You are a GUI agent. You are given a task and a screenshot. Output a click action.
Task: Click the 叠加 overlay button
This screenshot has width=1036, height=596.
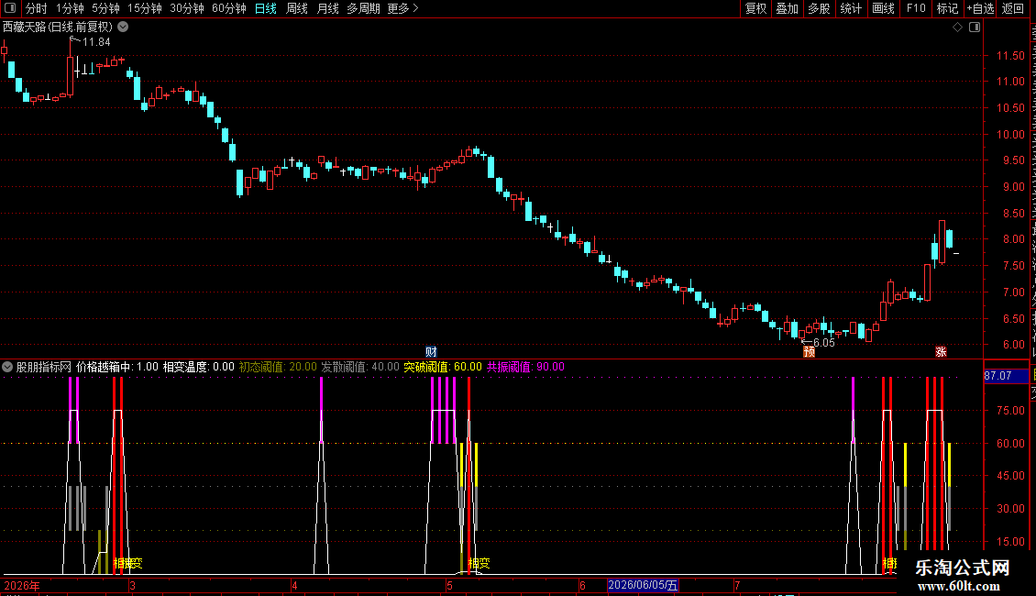click(x=787, y=8)
